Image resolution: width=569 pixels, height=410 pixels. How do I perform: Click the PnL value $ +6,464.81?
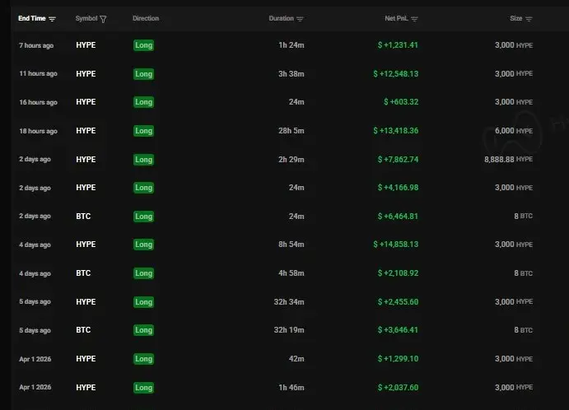(398, 217)
